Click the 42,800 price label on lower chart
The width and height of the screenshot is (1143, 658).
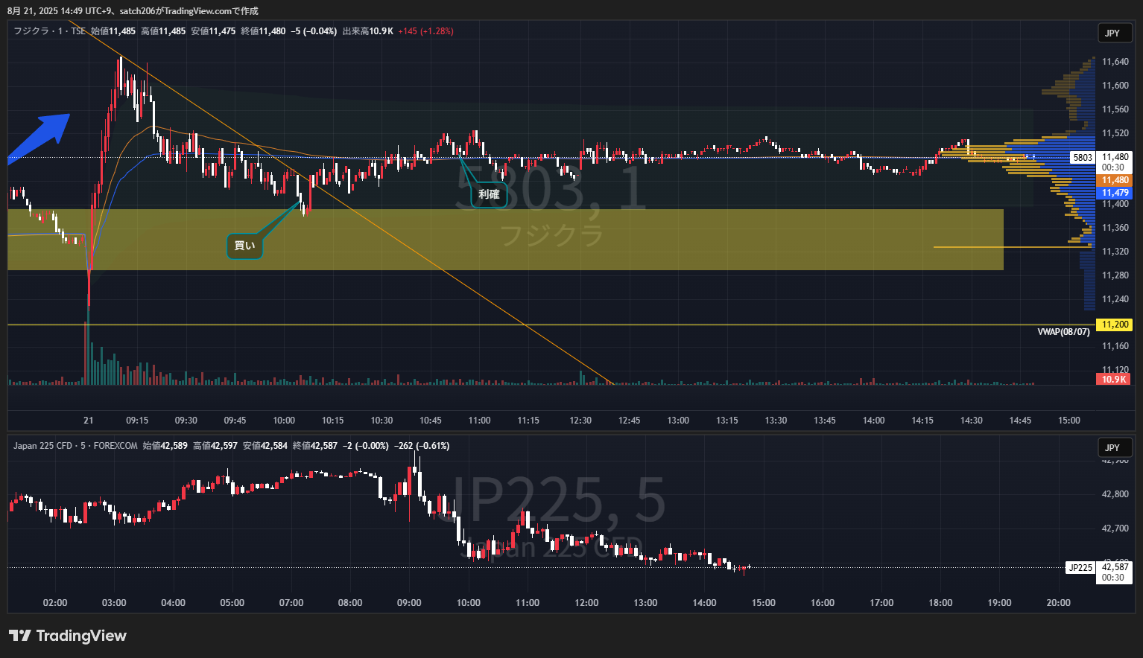pyautogui.click(x=1115, y=494)
